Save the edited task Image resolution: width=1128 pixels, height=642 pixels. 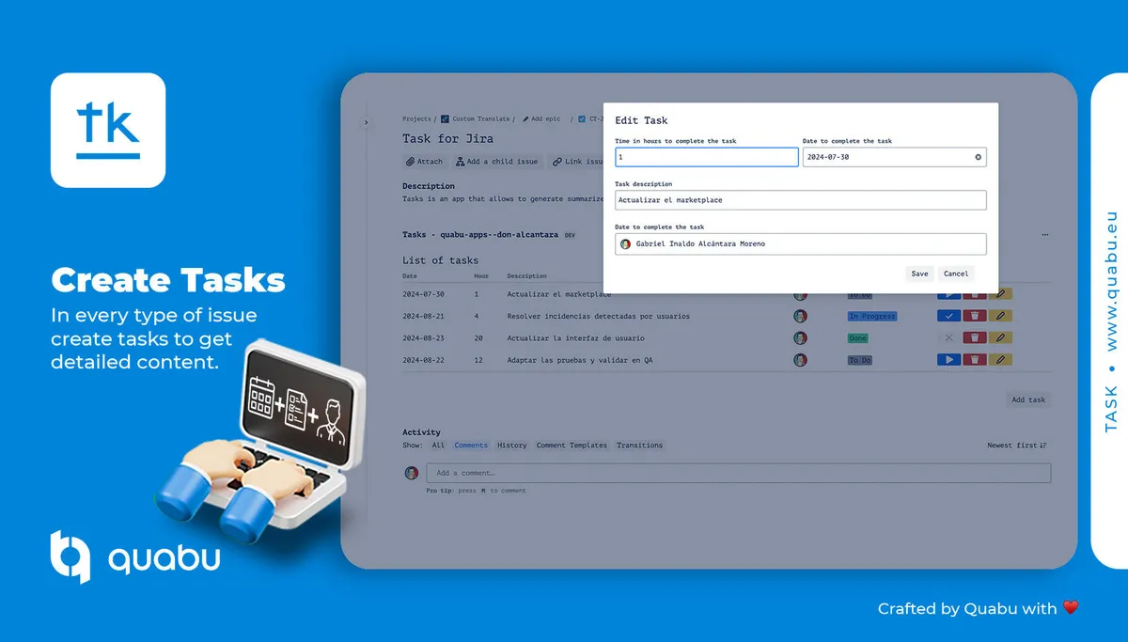pyautogui.click(x=919, y=274)
